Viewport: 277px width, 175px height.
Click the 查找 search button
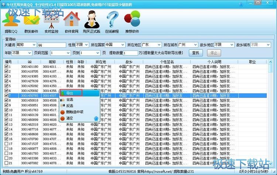[195, 53]
